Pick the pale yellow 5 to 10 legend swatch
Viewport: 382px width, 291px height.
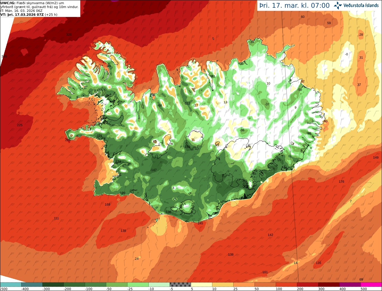[x=201, y=284]
